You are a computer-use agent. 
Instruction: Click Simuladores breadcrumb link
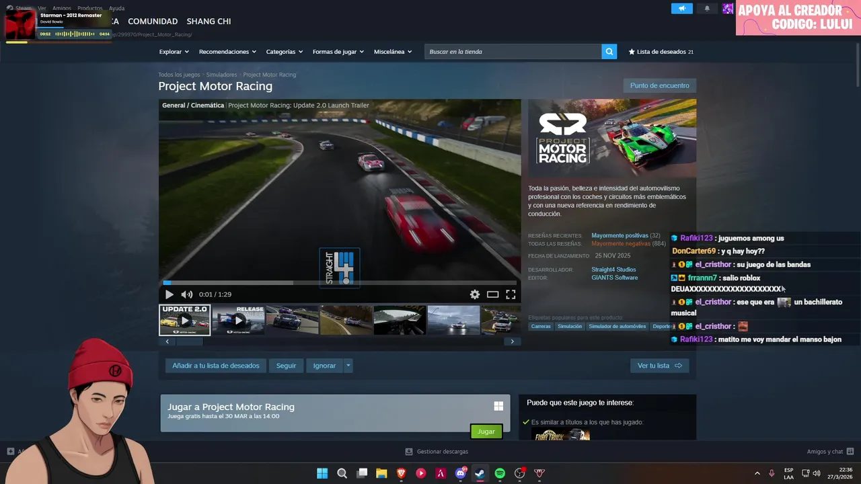(x=221, y=75)
